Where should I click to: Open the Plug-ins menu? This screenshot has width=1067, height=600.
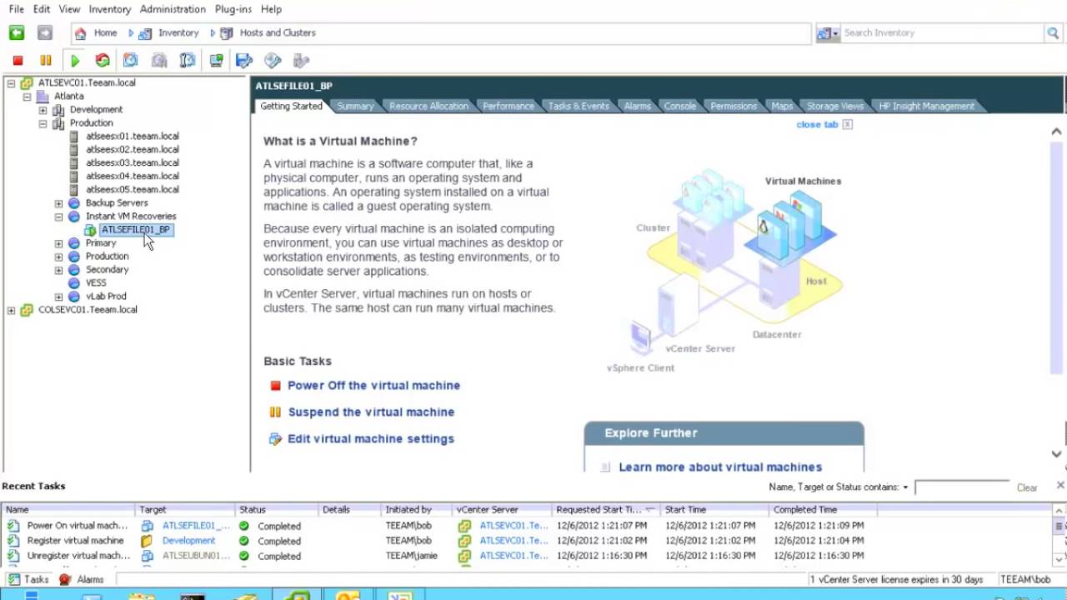pyautogui.click(x=233, y=9)
